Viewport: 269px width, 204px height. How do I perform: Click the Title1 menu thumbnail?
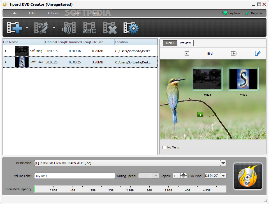pos(207,79)
